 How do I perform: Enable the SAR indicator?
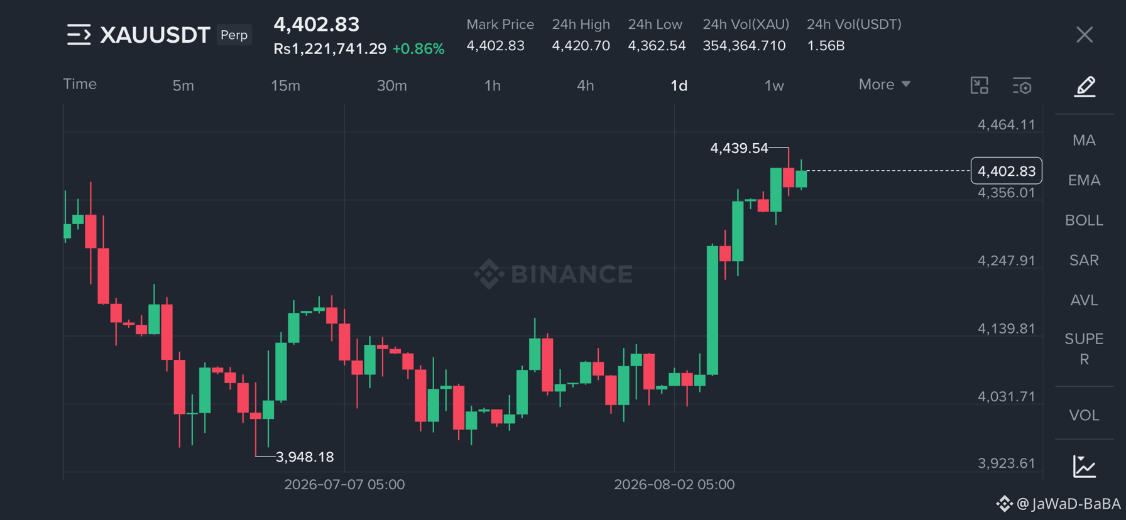click(x=1084, y=260)
